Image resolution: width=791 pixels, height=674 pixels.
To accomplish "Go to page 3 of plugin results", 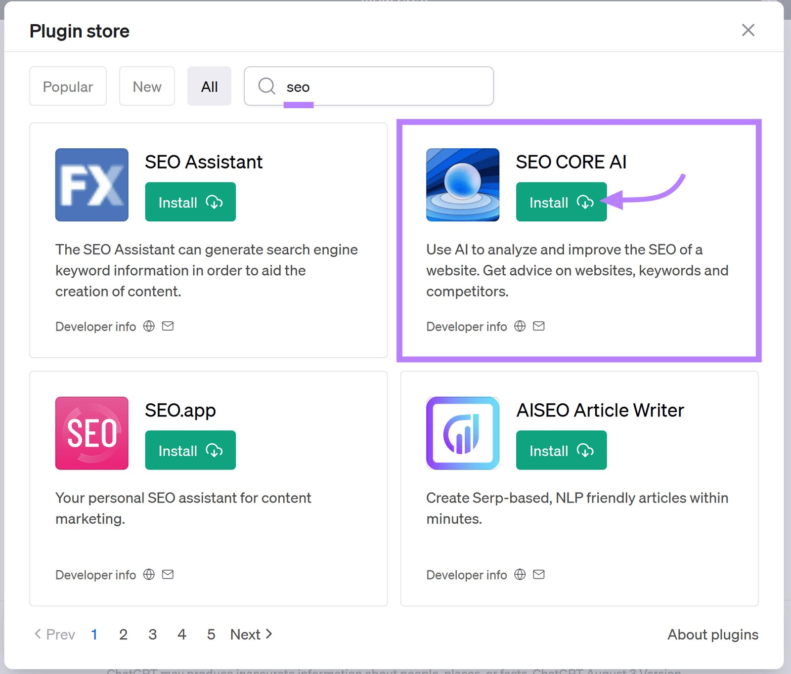I will click(x=153, y=634).
